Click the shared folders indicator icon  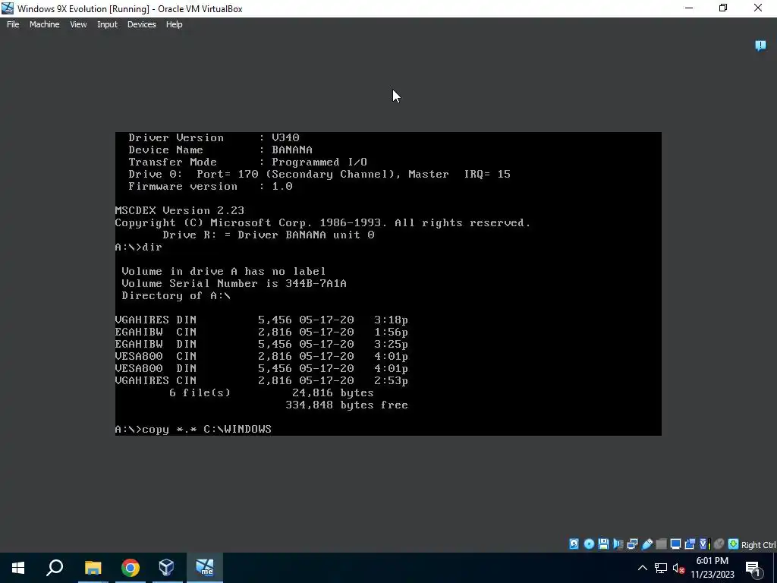pyautogui.click(x=661, y=544)
